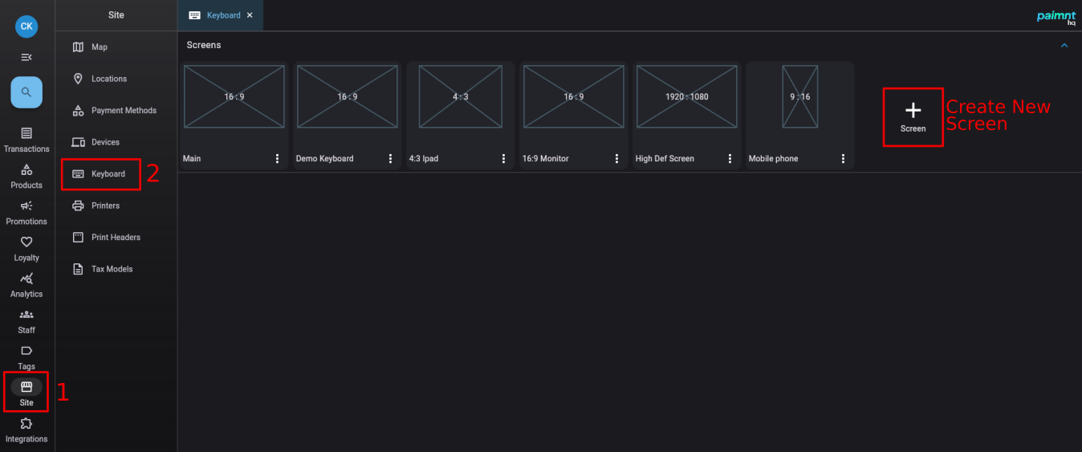Open the High Def Screen thumbnail

tap(686, 96)
